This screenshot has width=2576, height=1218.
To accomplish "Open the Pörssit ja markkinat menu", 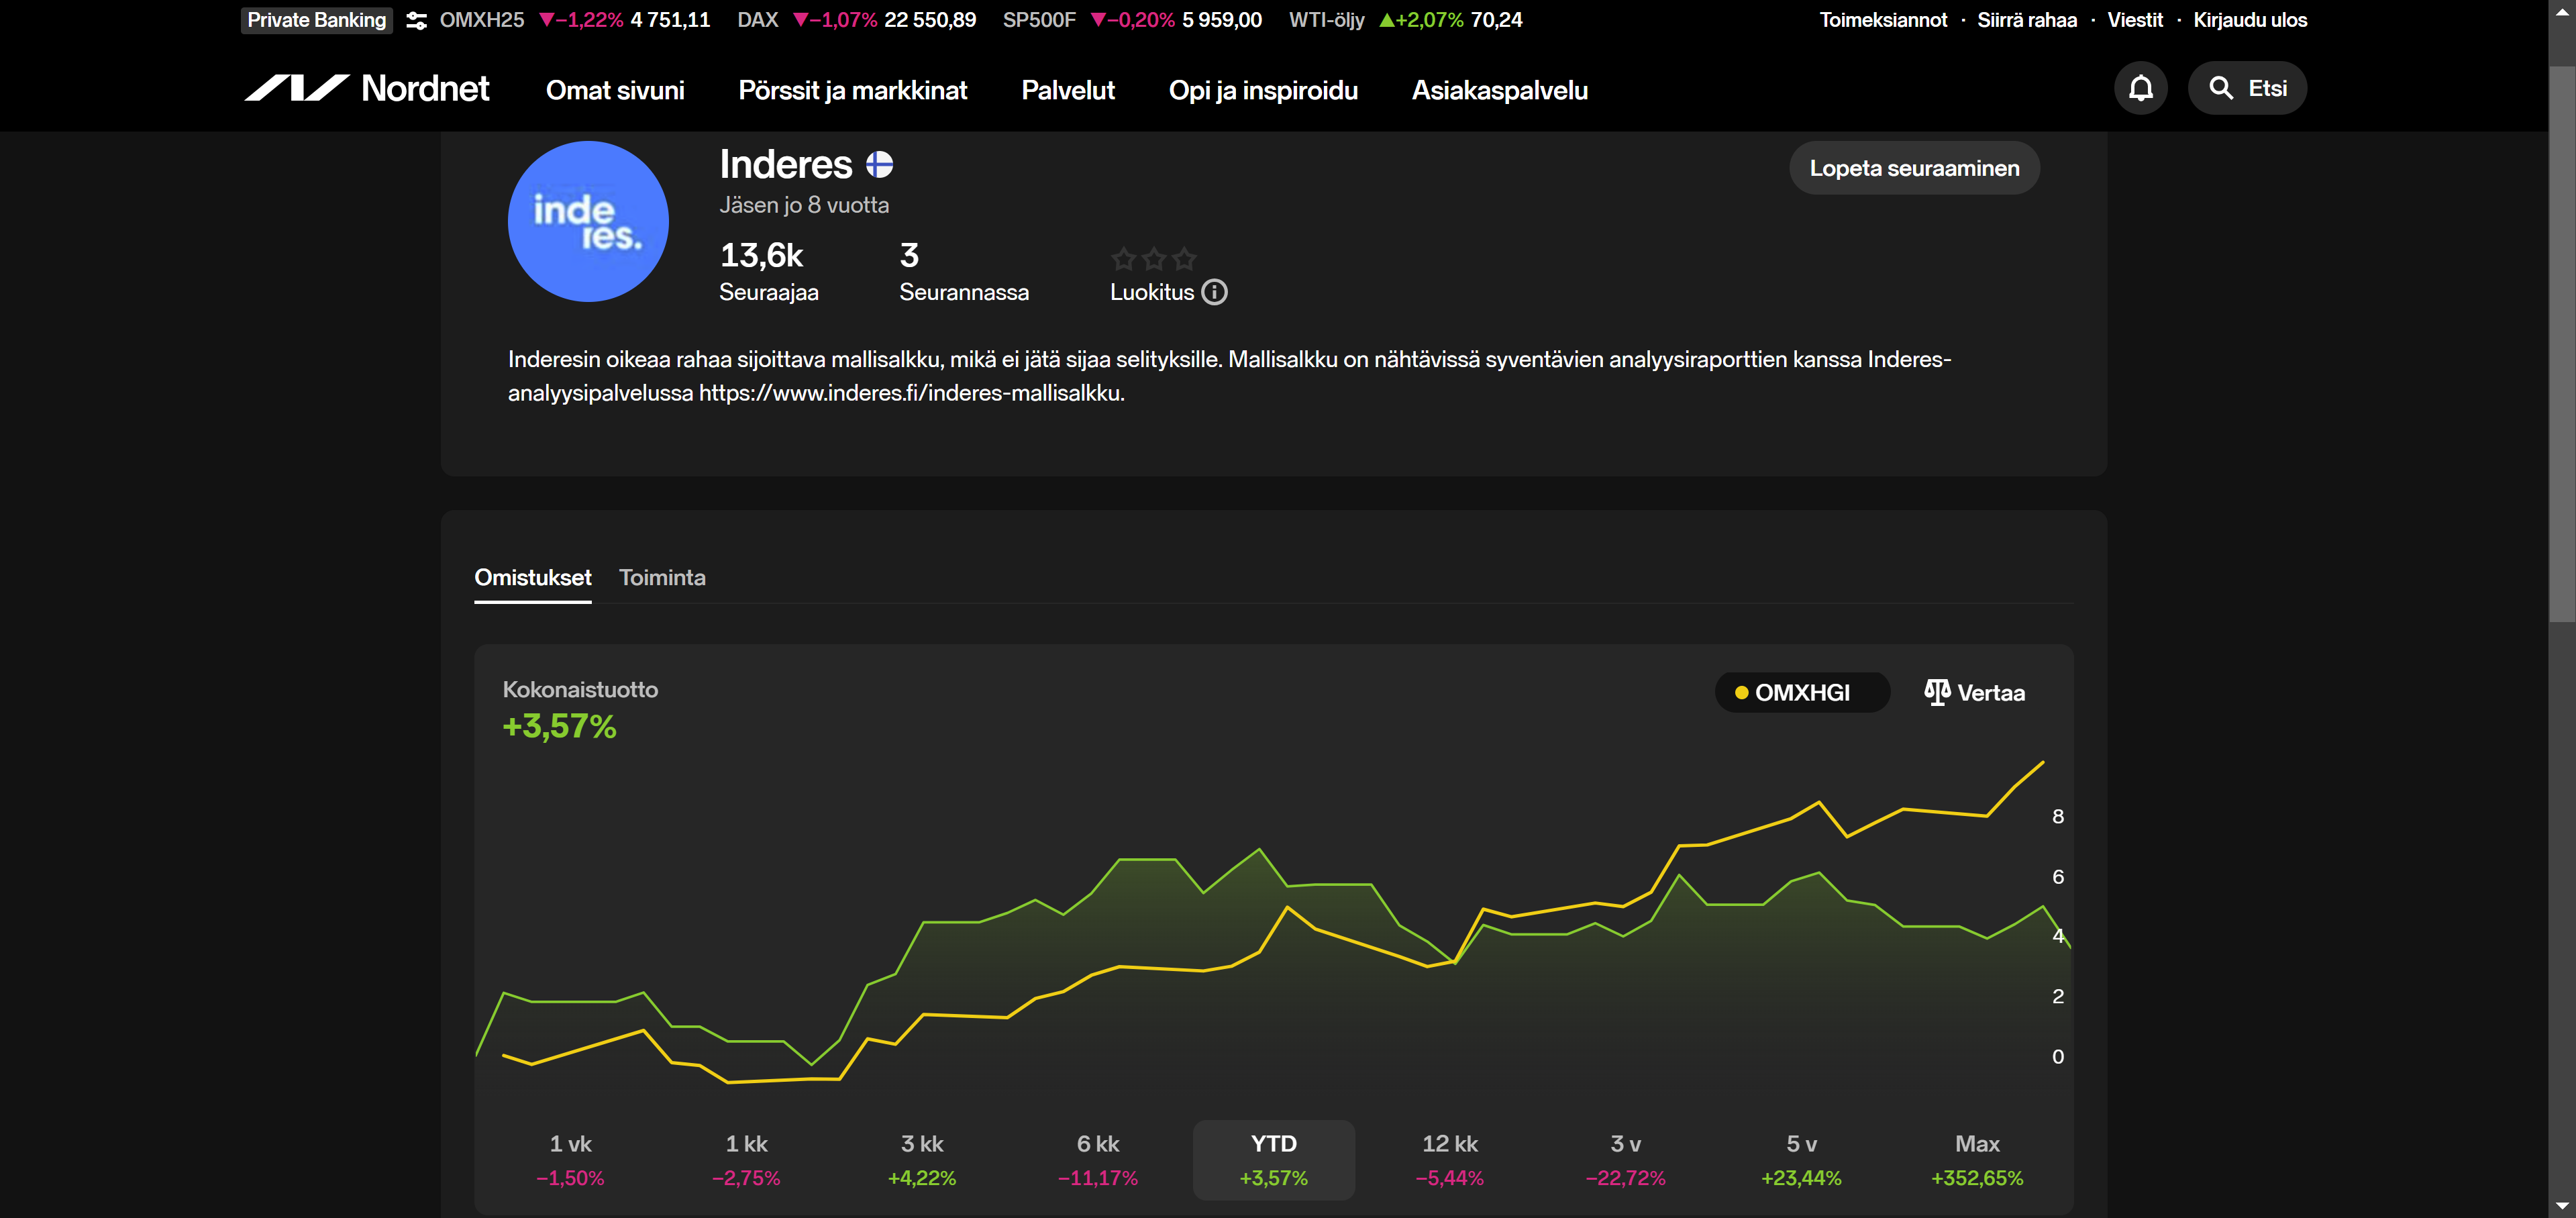I will pos(852,90).
